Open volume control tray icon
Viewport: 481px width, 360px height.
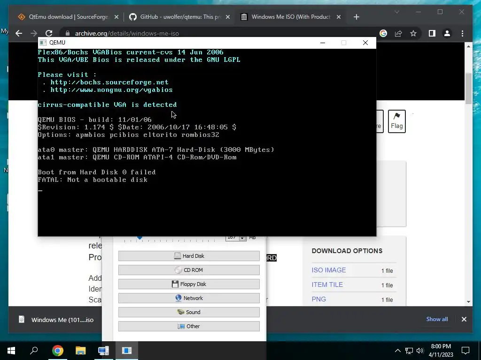pos(420,351)
